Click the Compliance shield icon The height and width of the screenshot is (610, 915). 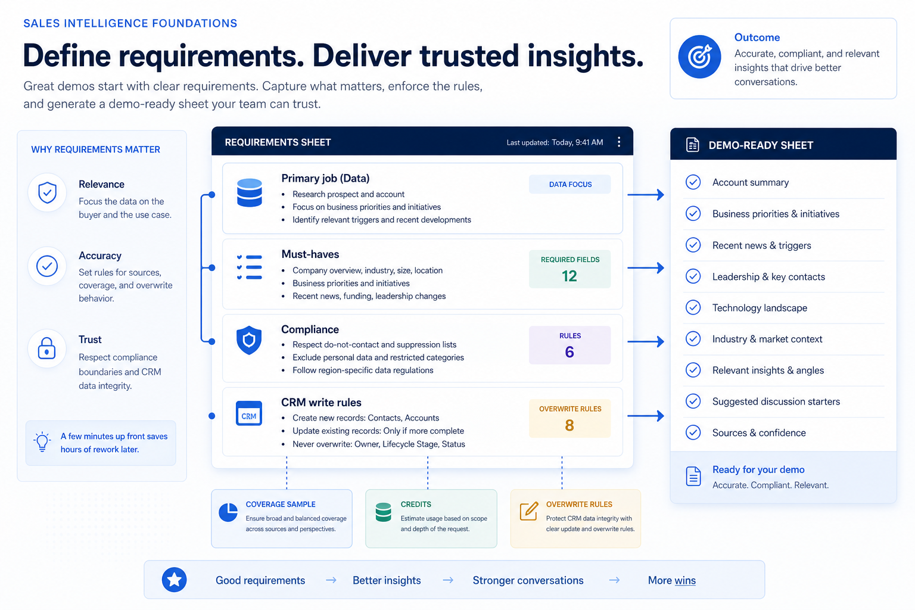pyautogui.click(x=250, y=340)
